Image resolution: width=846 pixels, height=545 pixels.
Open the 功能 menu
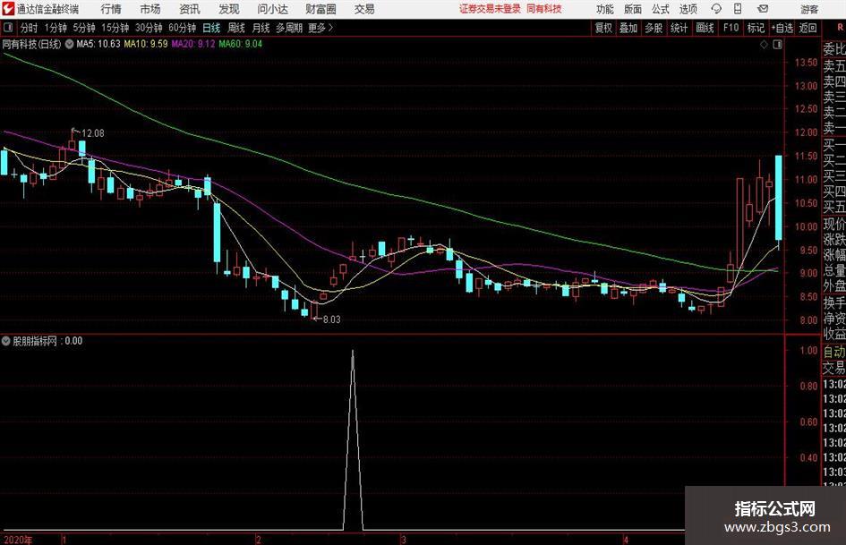click(x=605, y=9)
